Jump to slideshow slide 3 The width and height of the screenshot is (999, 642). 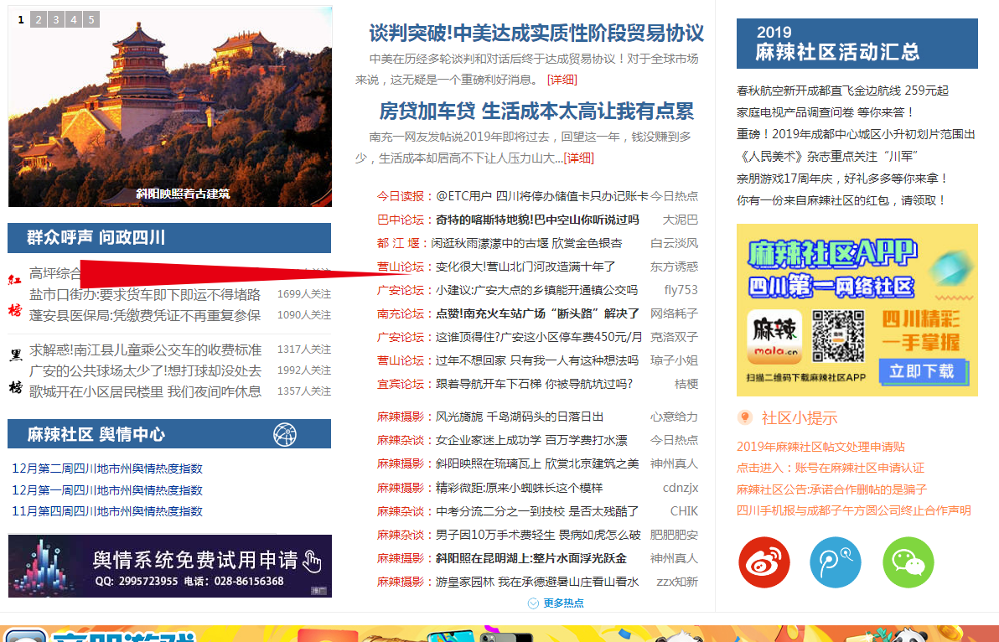[x=56, y=19]
